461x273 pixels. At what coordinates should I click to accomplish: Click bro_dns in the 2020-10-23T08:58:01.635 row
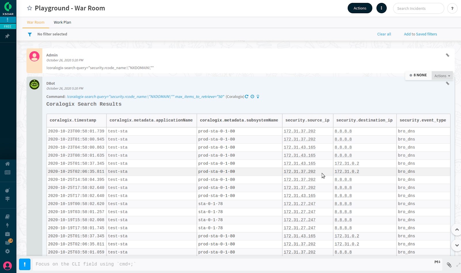(x=406, y=155)
